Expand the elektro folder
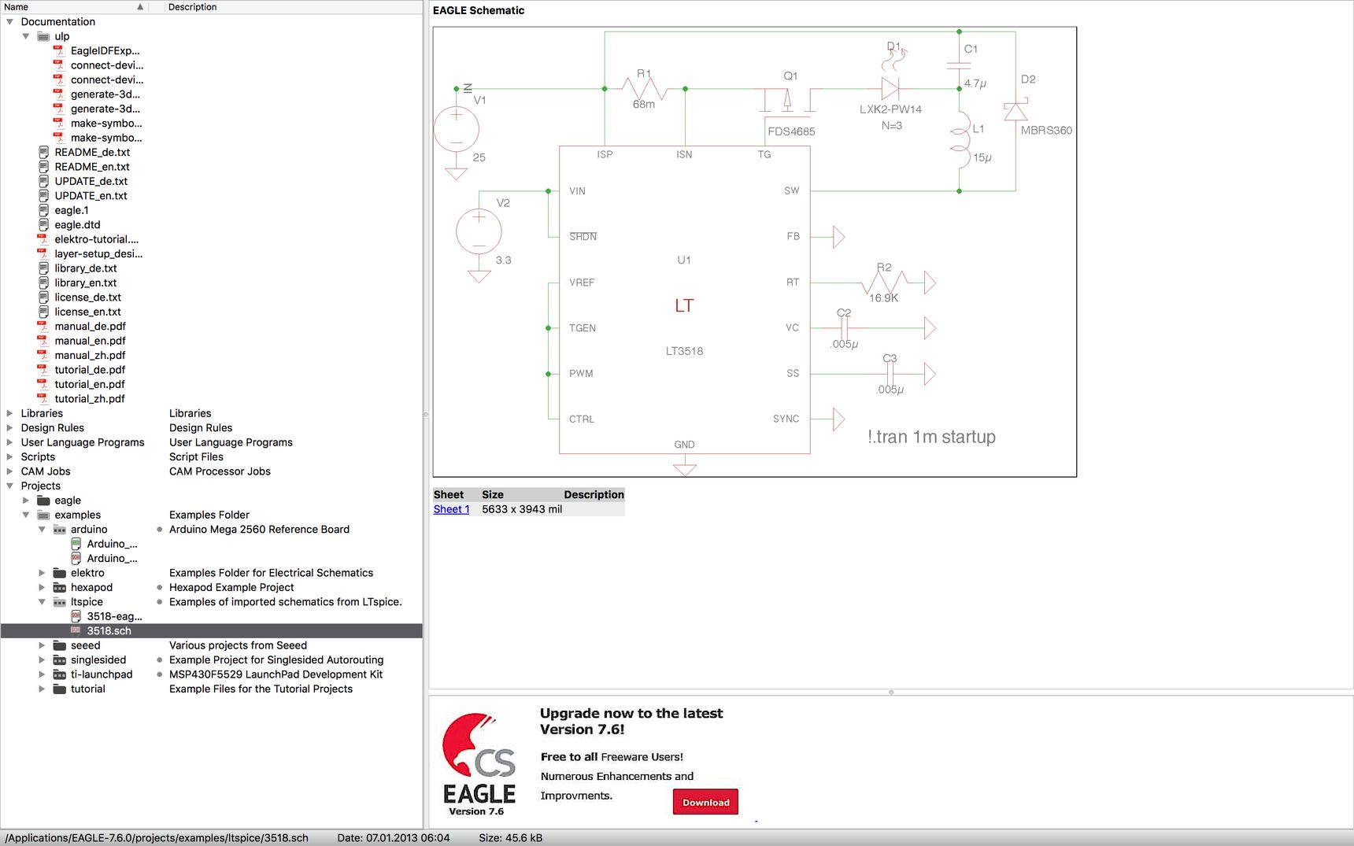 tap(43, 573)
